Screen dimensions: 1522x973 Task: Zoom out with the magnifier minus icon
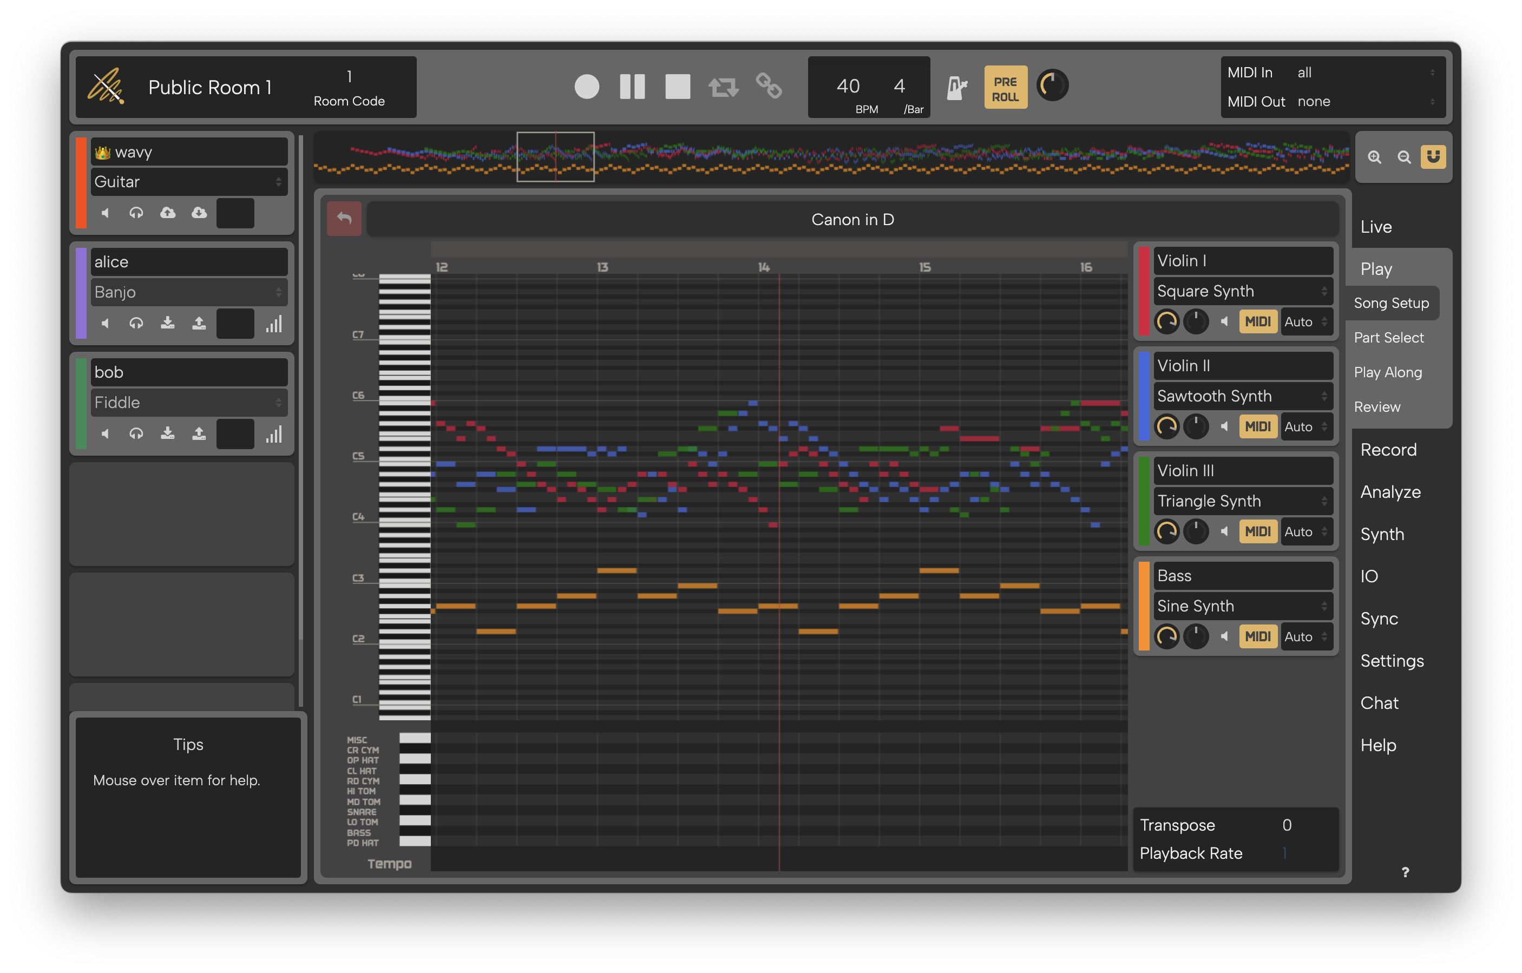point(1404,157)
